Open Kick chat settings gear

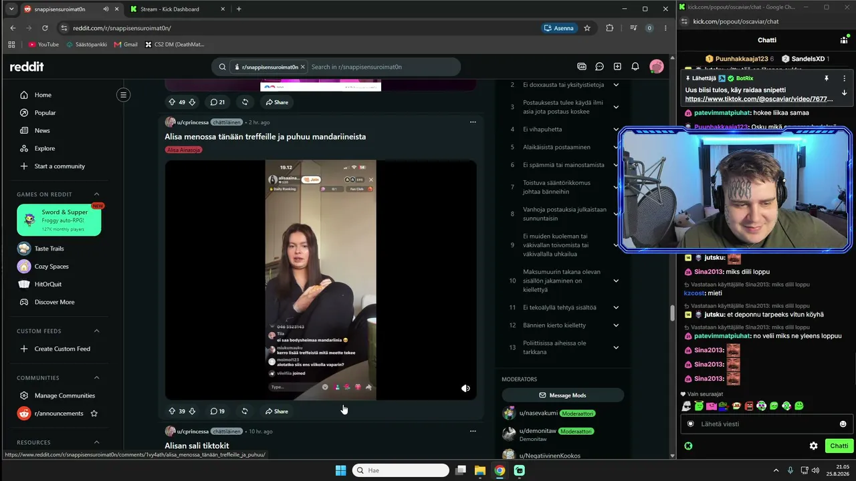click(x=813, y=446)
